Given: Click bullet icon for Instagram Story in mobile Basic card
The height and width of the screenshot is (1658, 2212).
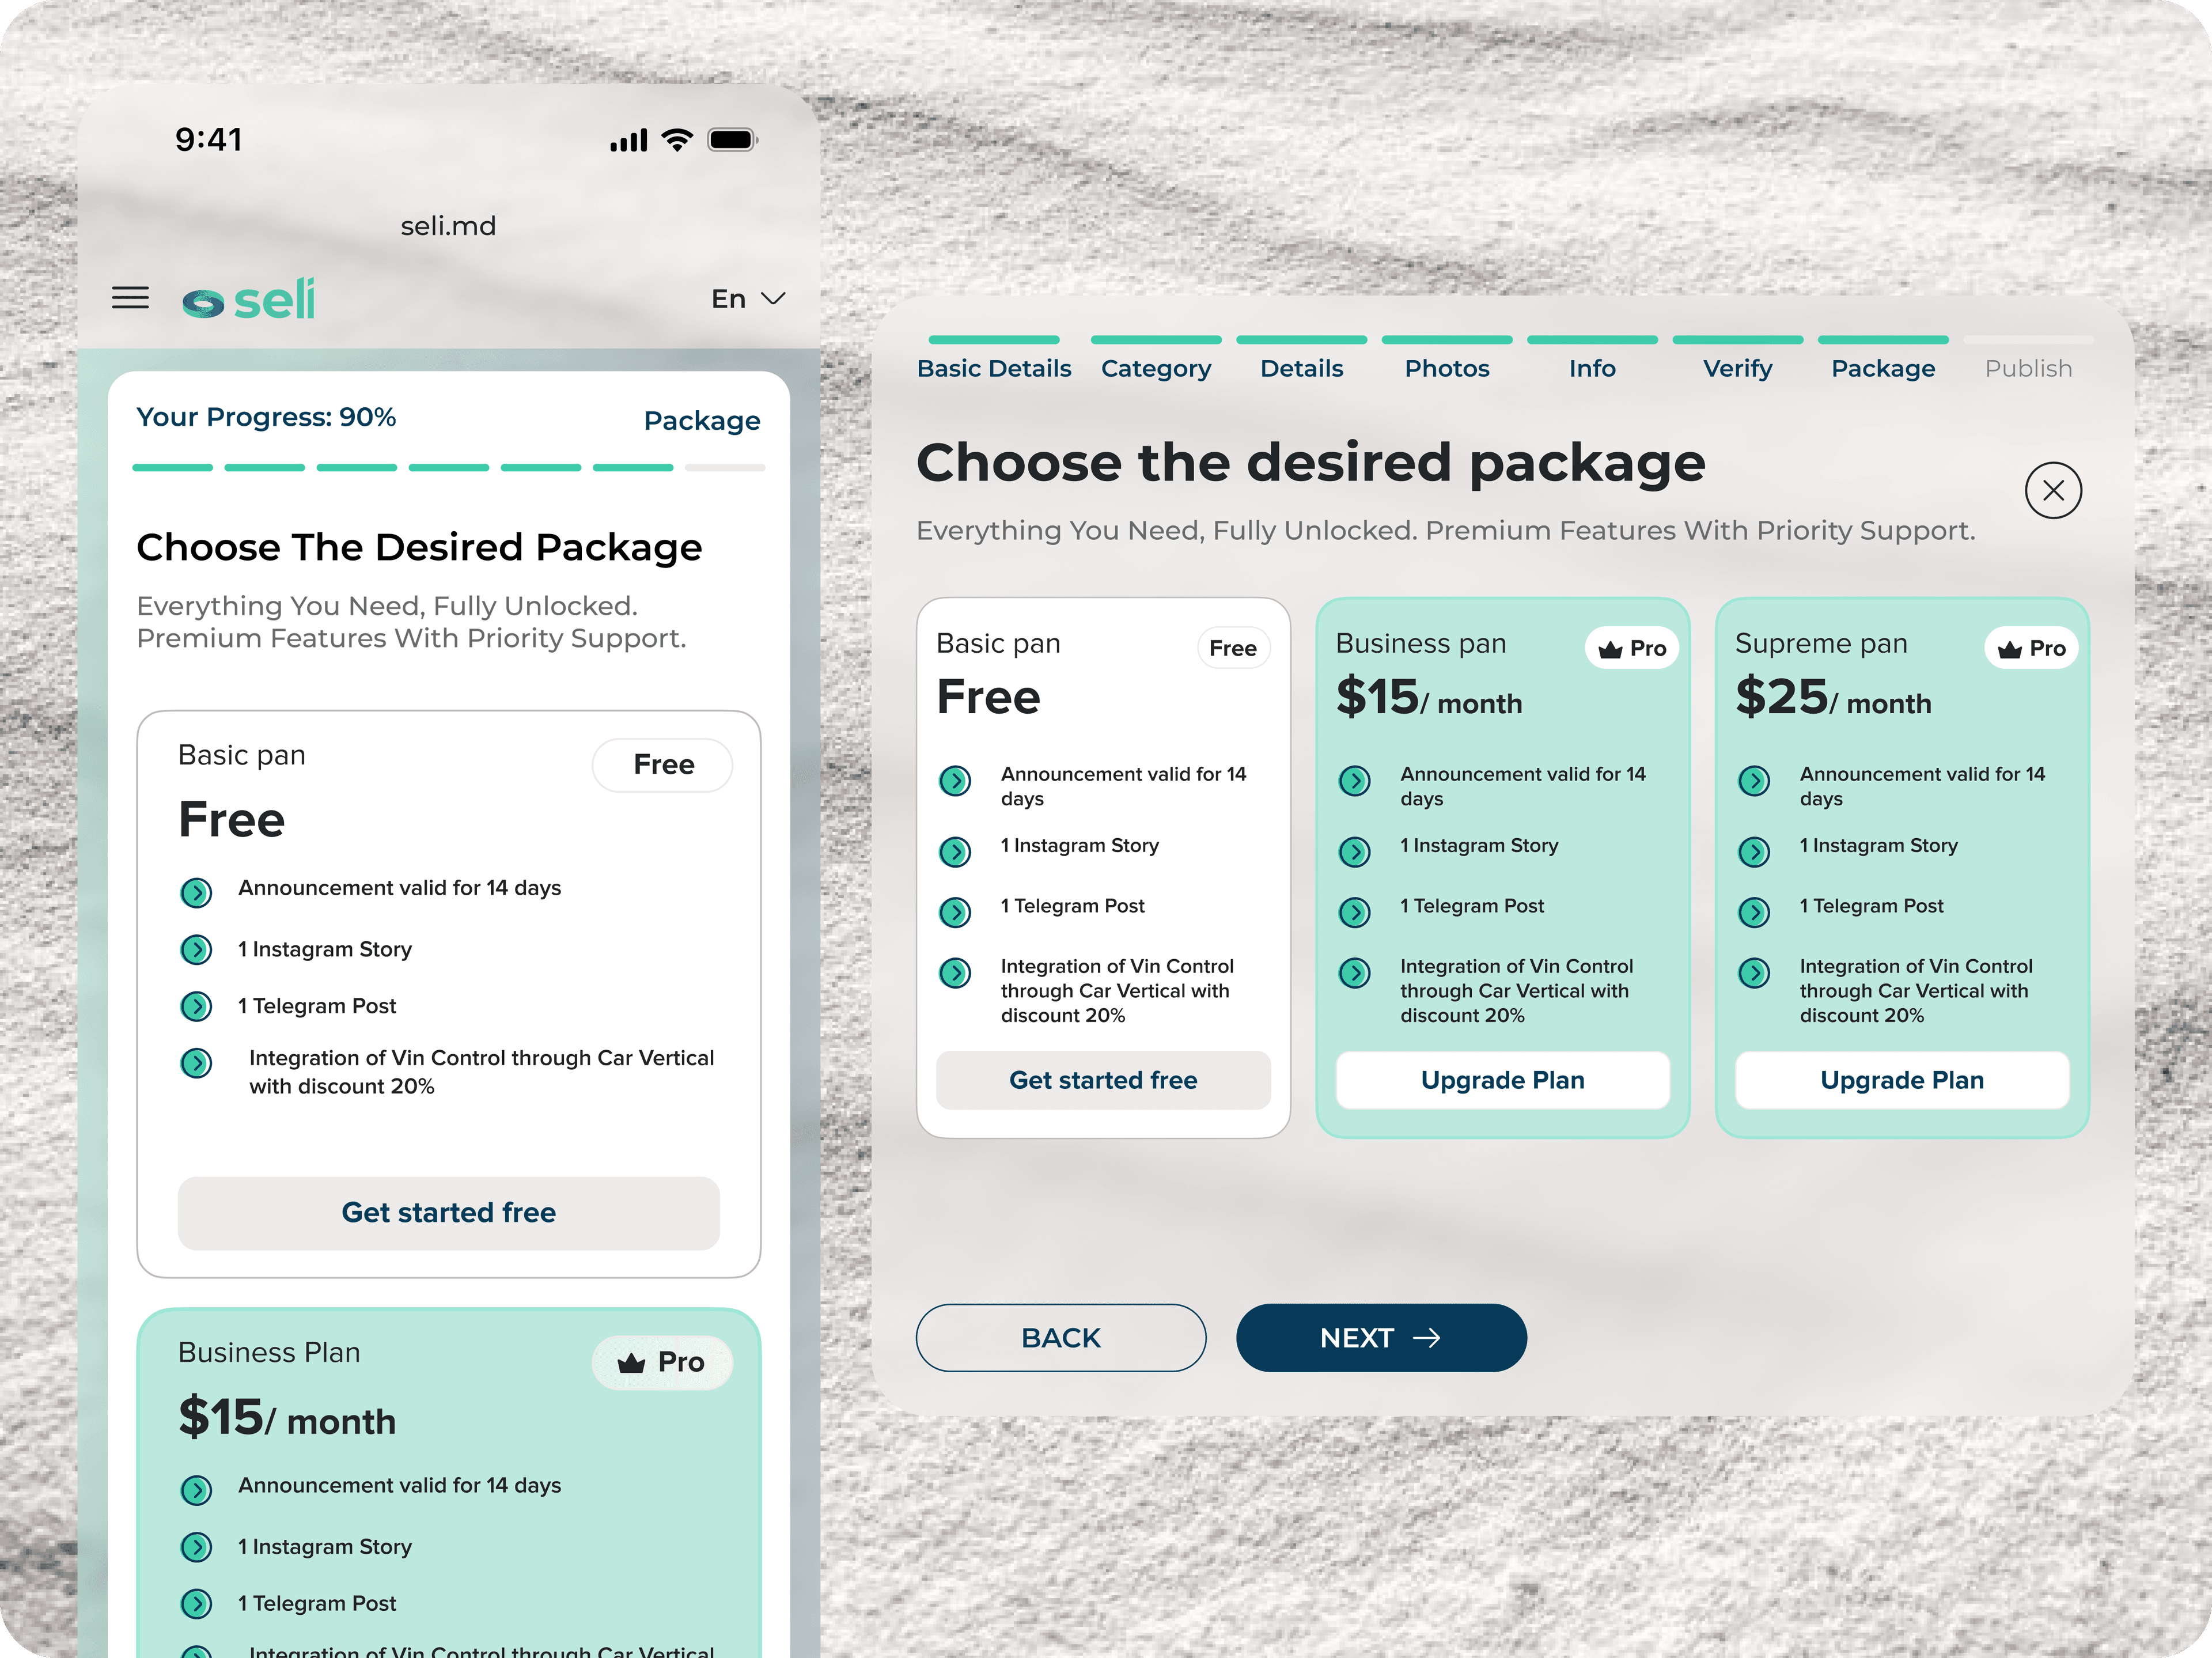Looking at the screenshot, I should pos(196,949).
